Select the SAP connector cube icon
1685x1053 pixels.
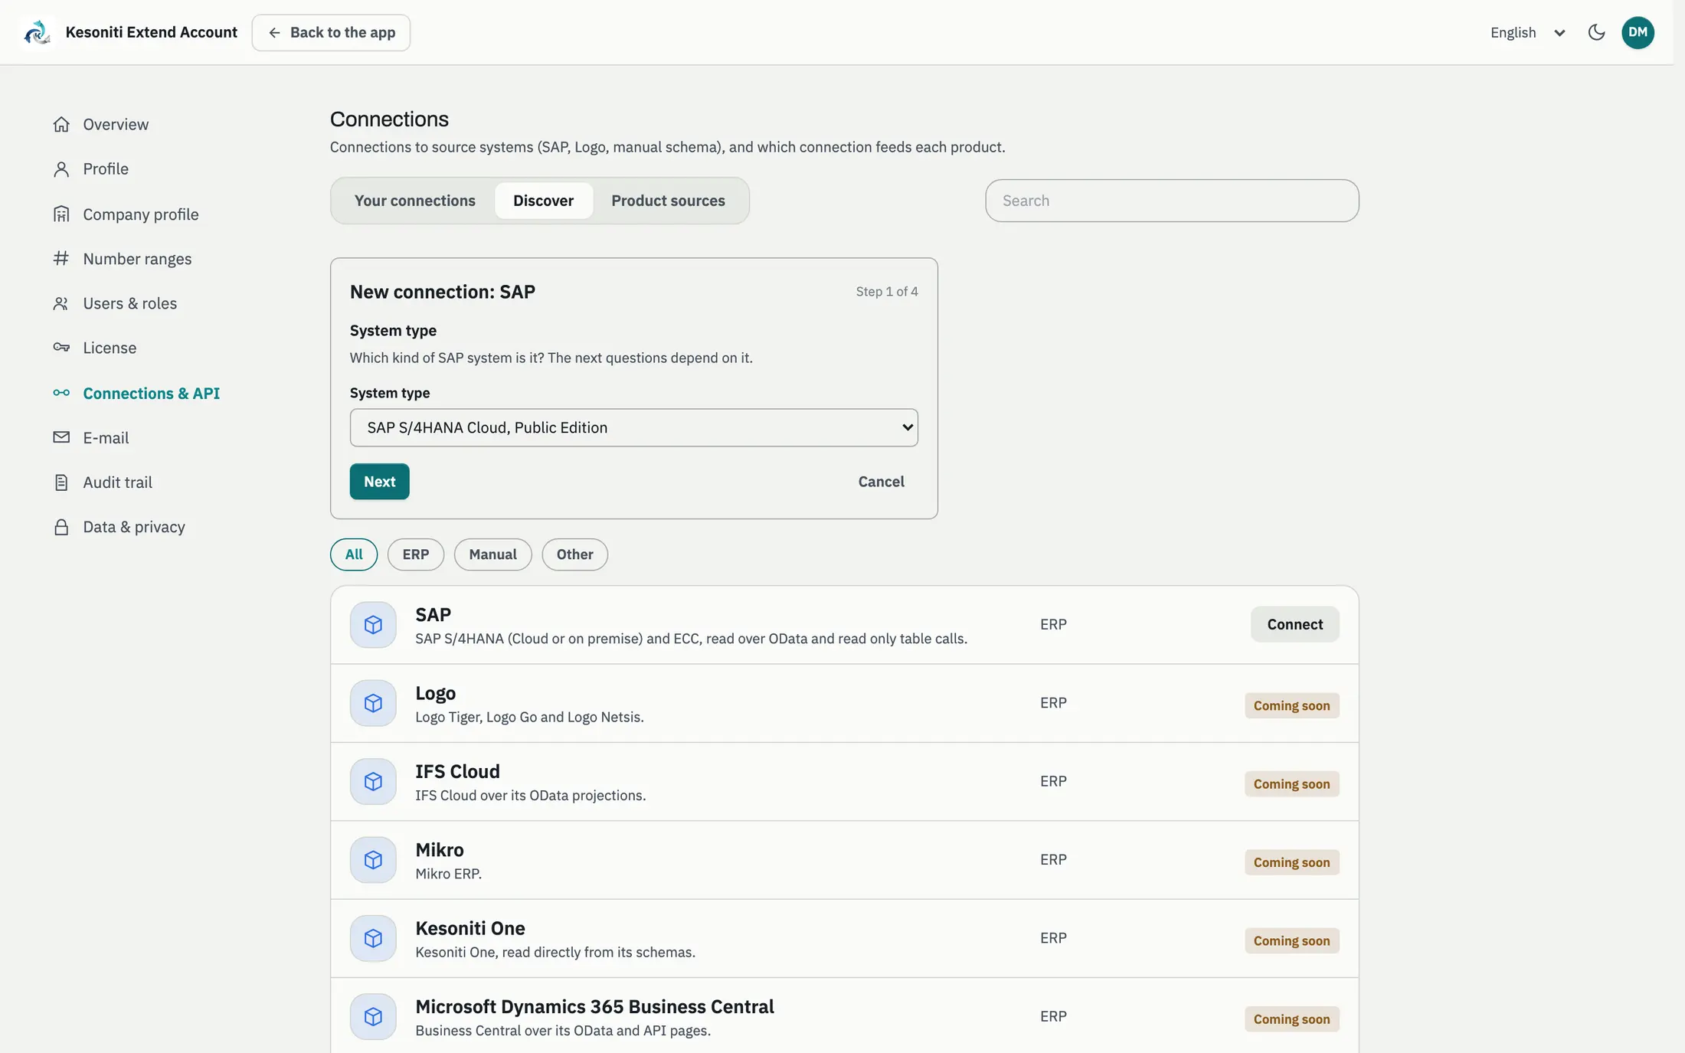click(373, 625)
